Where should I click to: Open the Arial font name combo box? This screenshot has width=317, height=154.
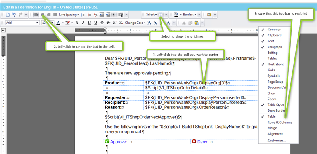(x=22, y=23)
